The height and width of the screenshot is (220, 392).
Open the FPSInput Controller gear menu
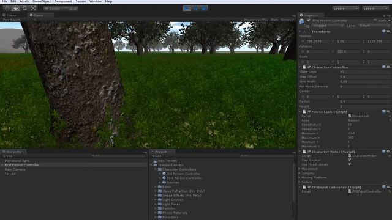point(388,187)
